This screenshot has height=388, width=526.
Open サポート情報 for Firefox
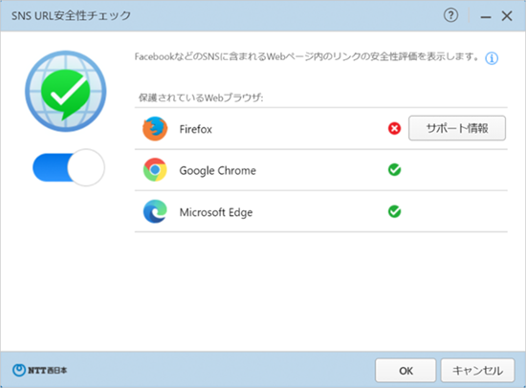coord(457,128)
